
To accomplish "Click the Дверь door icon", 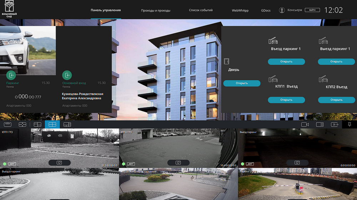I will [226, 61].
